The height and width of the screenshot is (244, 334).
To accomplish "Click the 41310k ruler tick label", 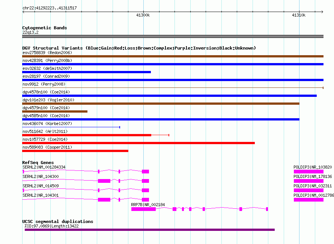I will [x=299, y=15].
